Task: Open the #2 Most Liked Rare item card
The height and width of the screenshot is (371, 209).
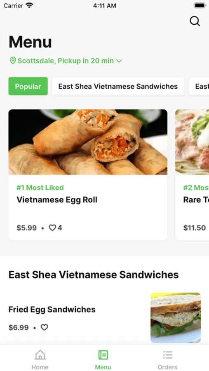Action: pos(192,175)
